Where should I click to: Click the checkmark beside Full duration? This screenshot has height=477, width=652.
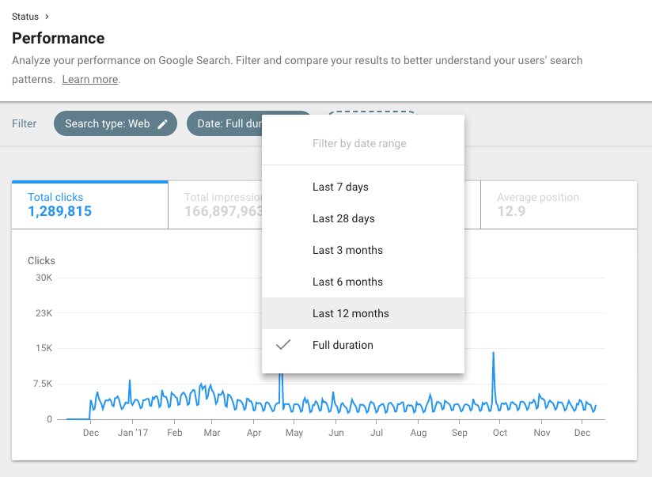point(283,344)
